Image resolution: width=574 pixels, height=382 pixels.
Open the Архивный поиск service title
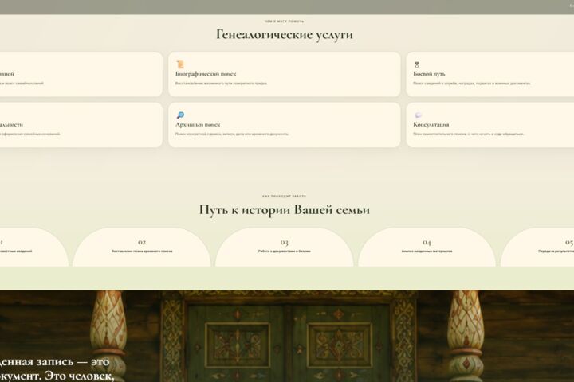pyautogui.click(x=198, y=125)
